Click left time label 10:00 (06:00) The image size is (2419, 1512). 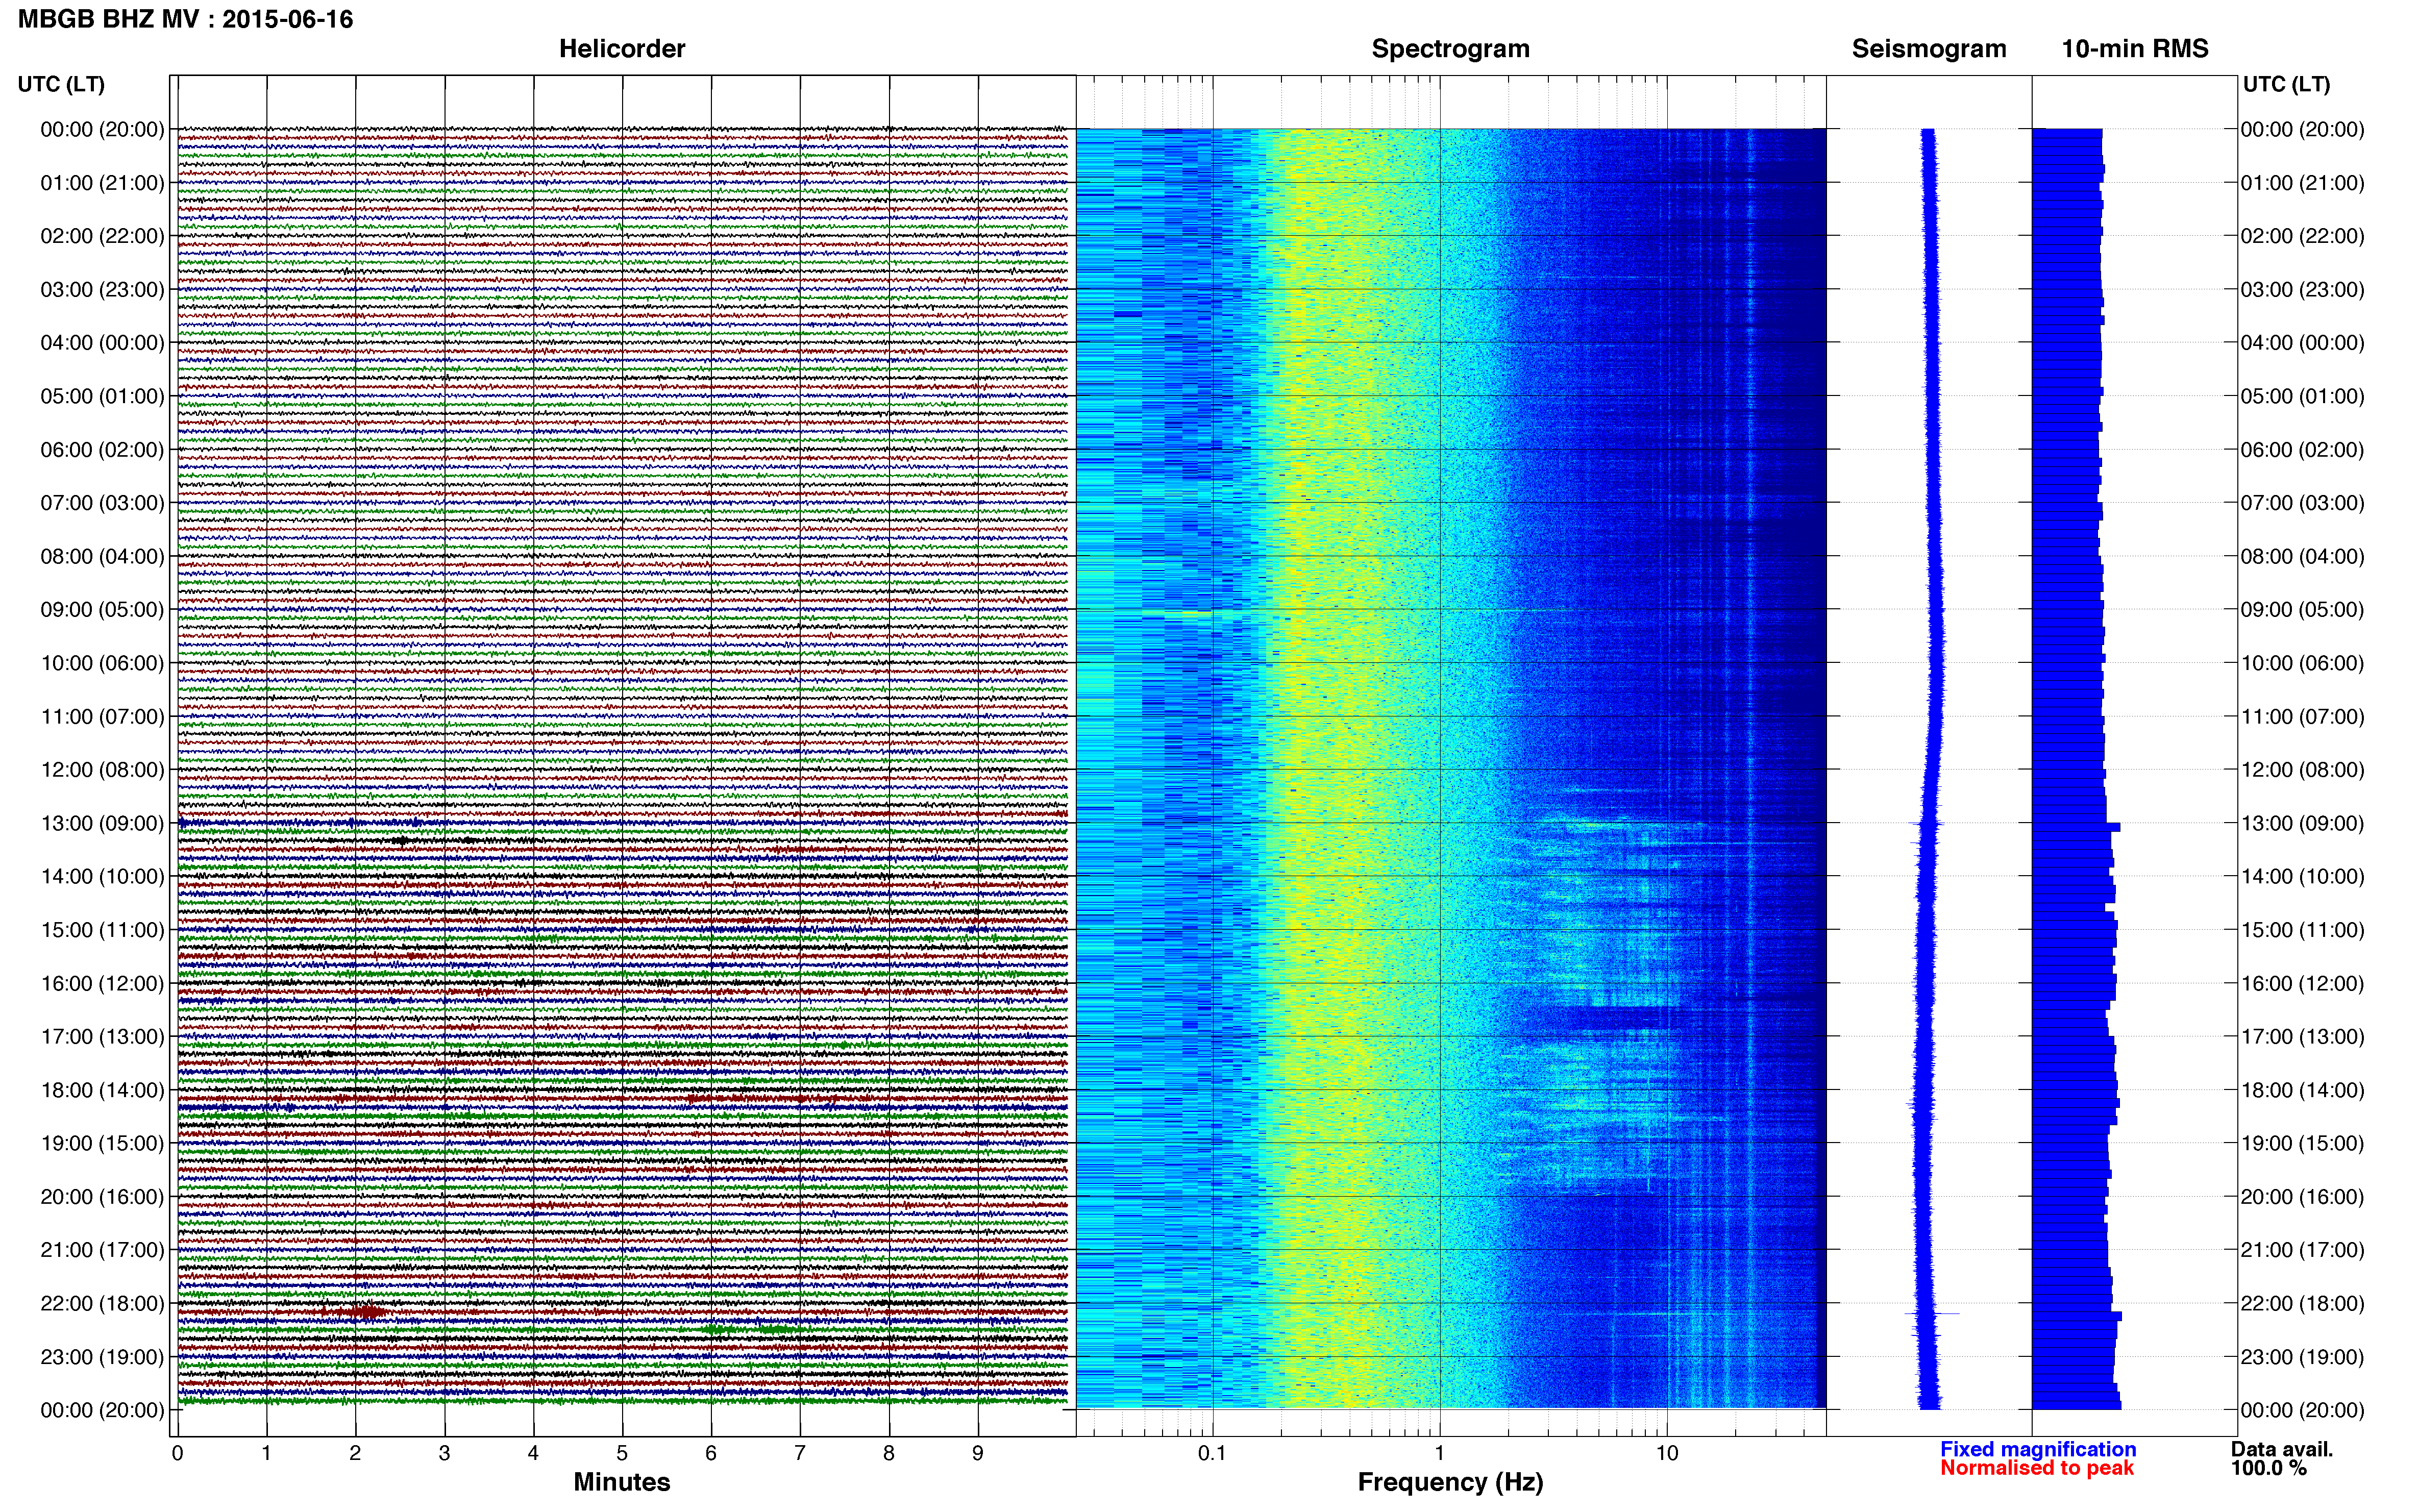point(102,663)
